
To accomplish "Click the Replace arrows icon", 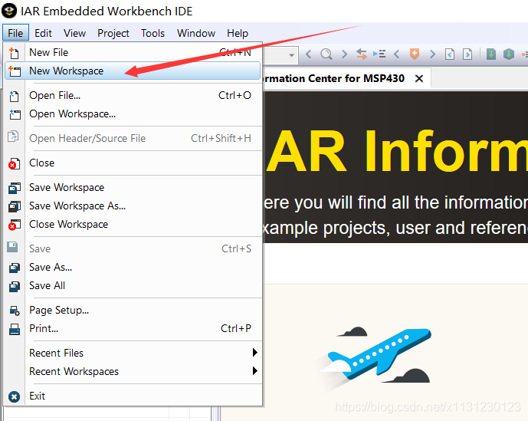I will point(361,54).
